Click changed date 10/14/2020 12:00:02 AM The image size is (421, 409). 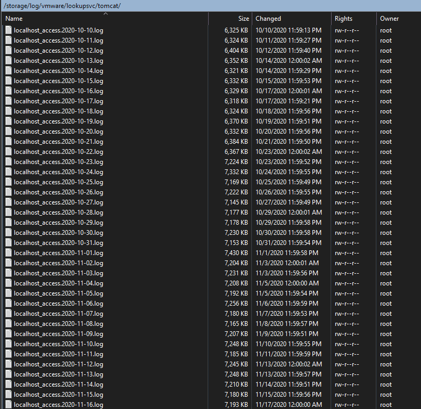[x=288, y=61]
